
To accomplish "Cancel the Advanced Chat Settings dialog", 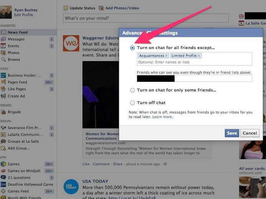I will coord(250,133).
